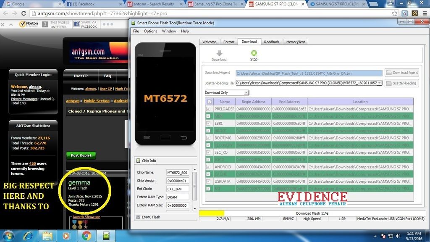
Task: Open File Explorer from the taskbar
Action: tap(47, 236)
